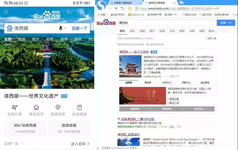Open the 清西陵_百度百科 result link
Screen dimensions: 238x150
point(129,134)
